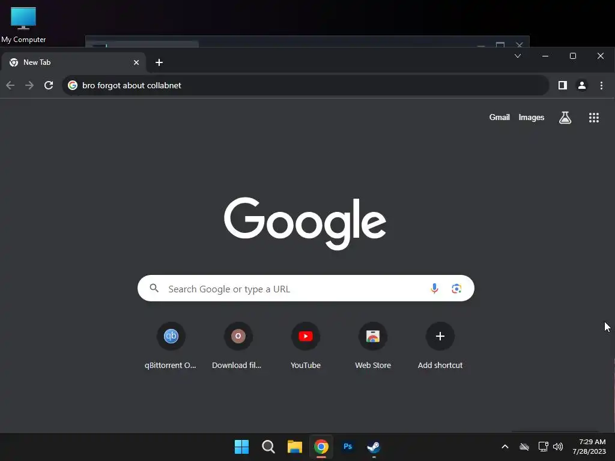Screen dimensions: 615x461
Task: Open the Google apps grid
Action: pyautogui.click(x=594, y=118)
